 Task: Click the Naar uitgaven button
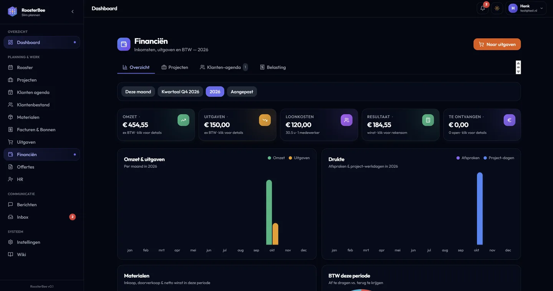497,44
